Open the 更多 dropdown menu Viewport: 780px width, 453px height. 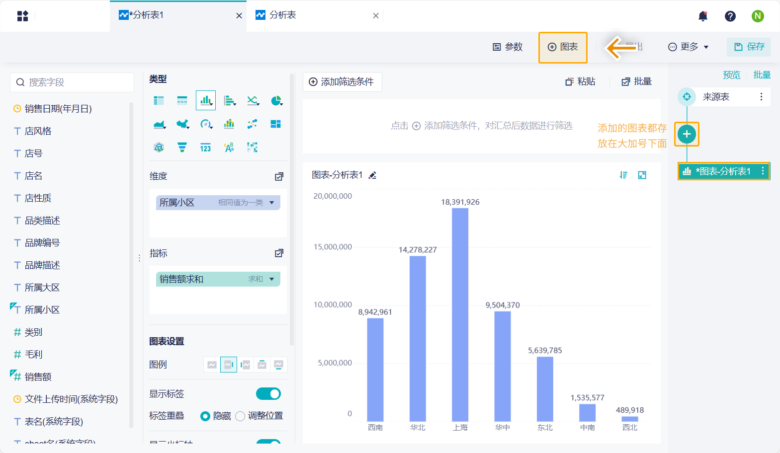[688, 47]
